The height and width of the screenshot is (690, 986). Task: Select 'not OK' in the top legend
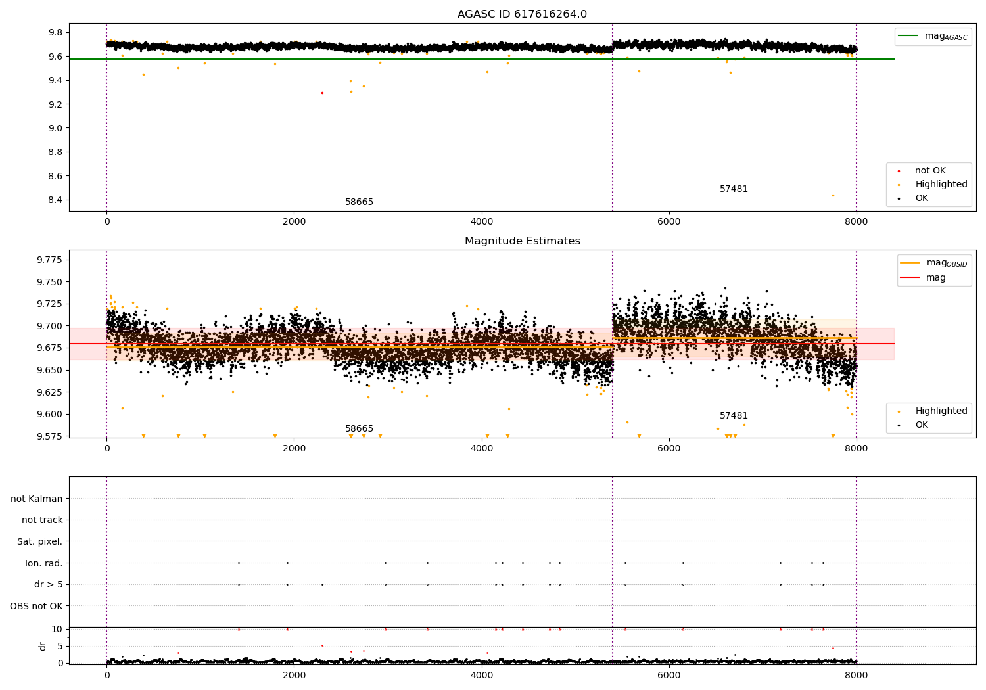tap(930, 171)
